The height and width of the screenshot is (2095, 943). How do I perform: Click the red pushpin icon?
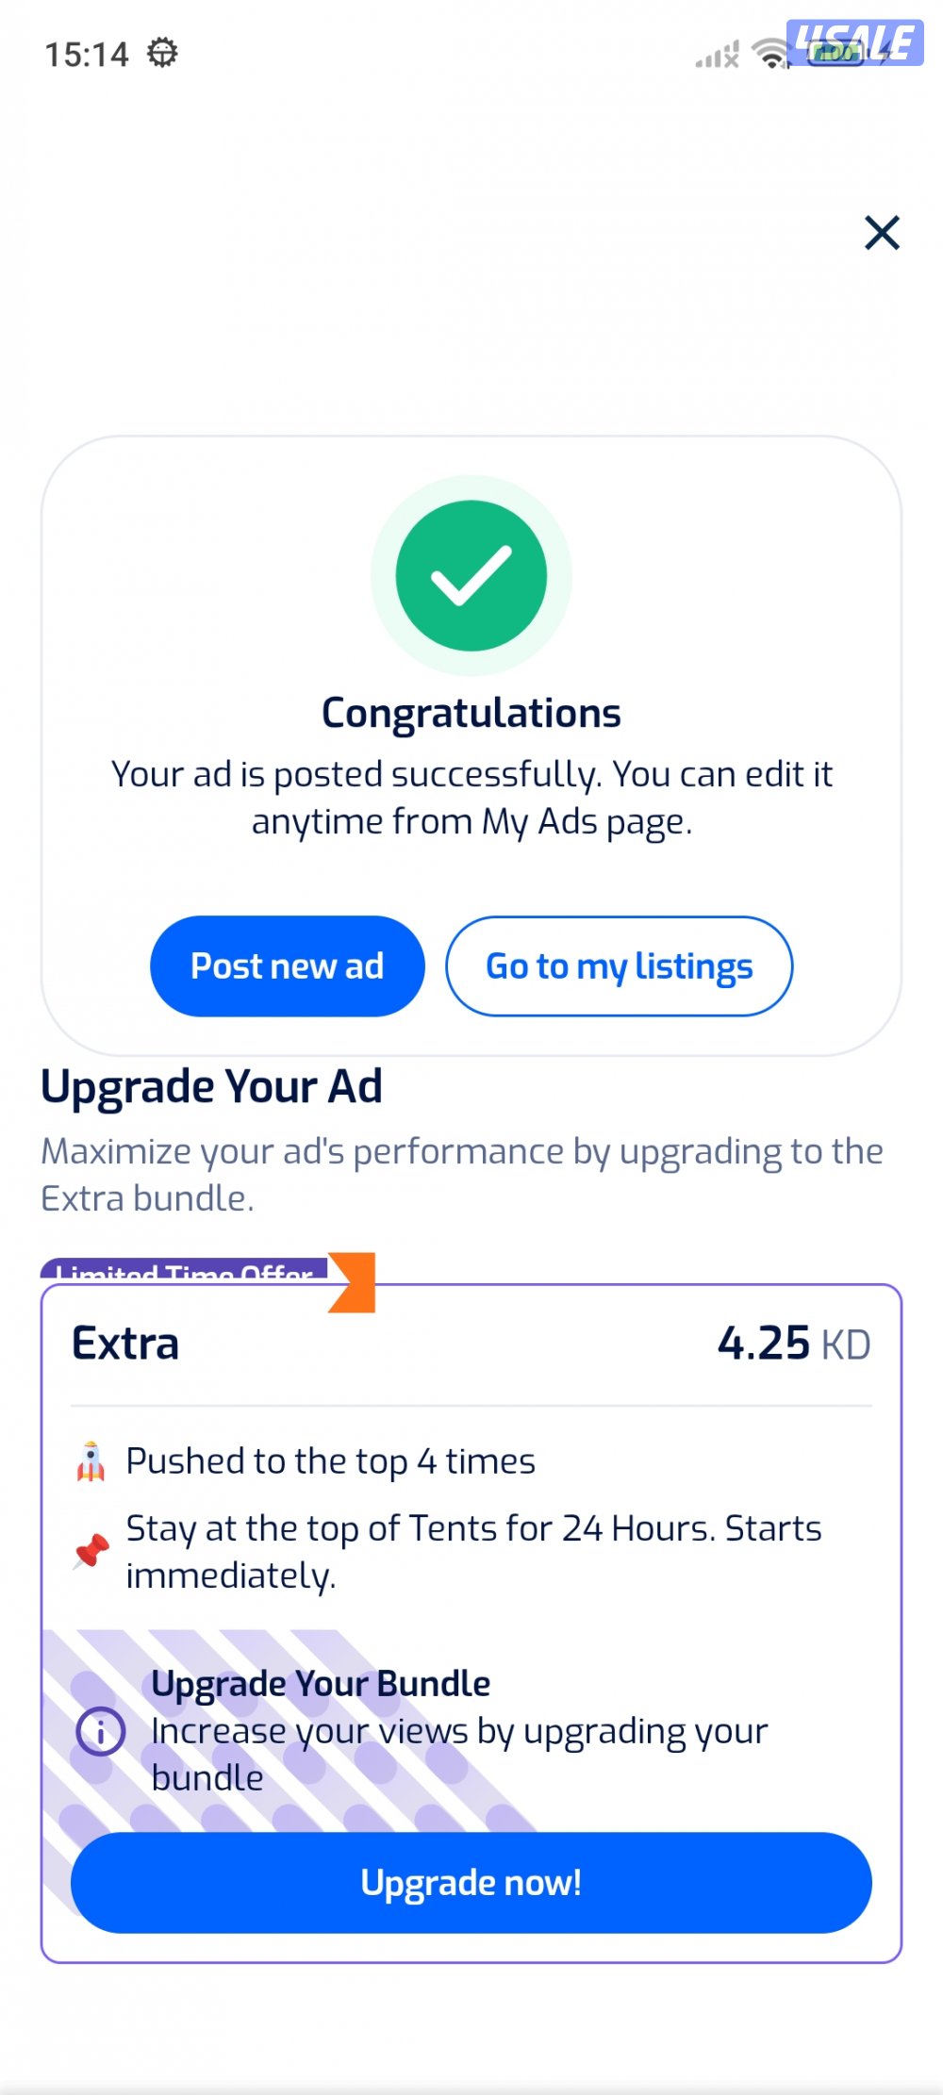tap(91, 1551)
